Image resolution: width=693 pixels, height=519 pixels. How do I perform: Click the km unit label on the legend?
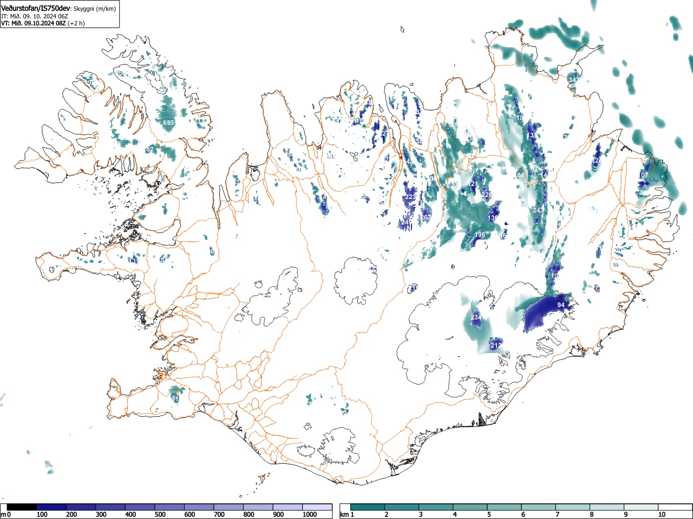[x=344, y=515]
